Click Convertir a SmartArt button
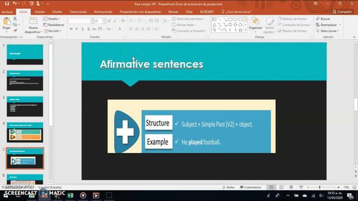358x201 pixels. (x=189, y=31)
